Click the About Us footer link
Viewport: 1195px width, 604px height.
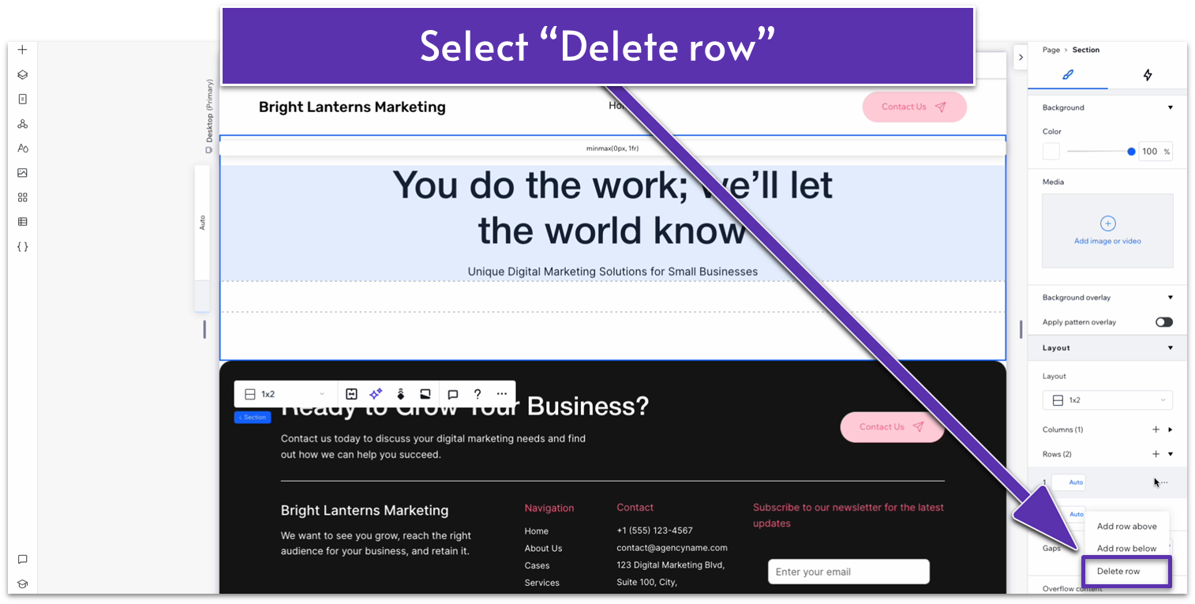point(543,548)
